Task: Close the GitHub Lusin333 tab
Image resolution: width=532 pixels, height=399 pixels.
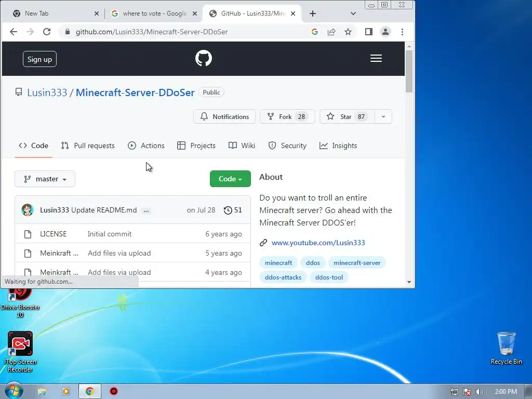Action: click(x=293, y=14)
